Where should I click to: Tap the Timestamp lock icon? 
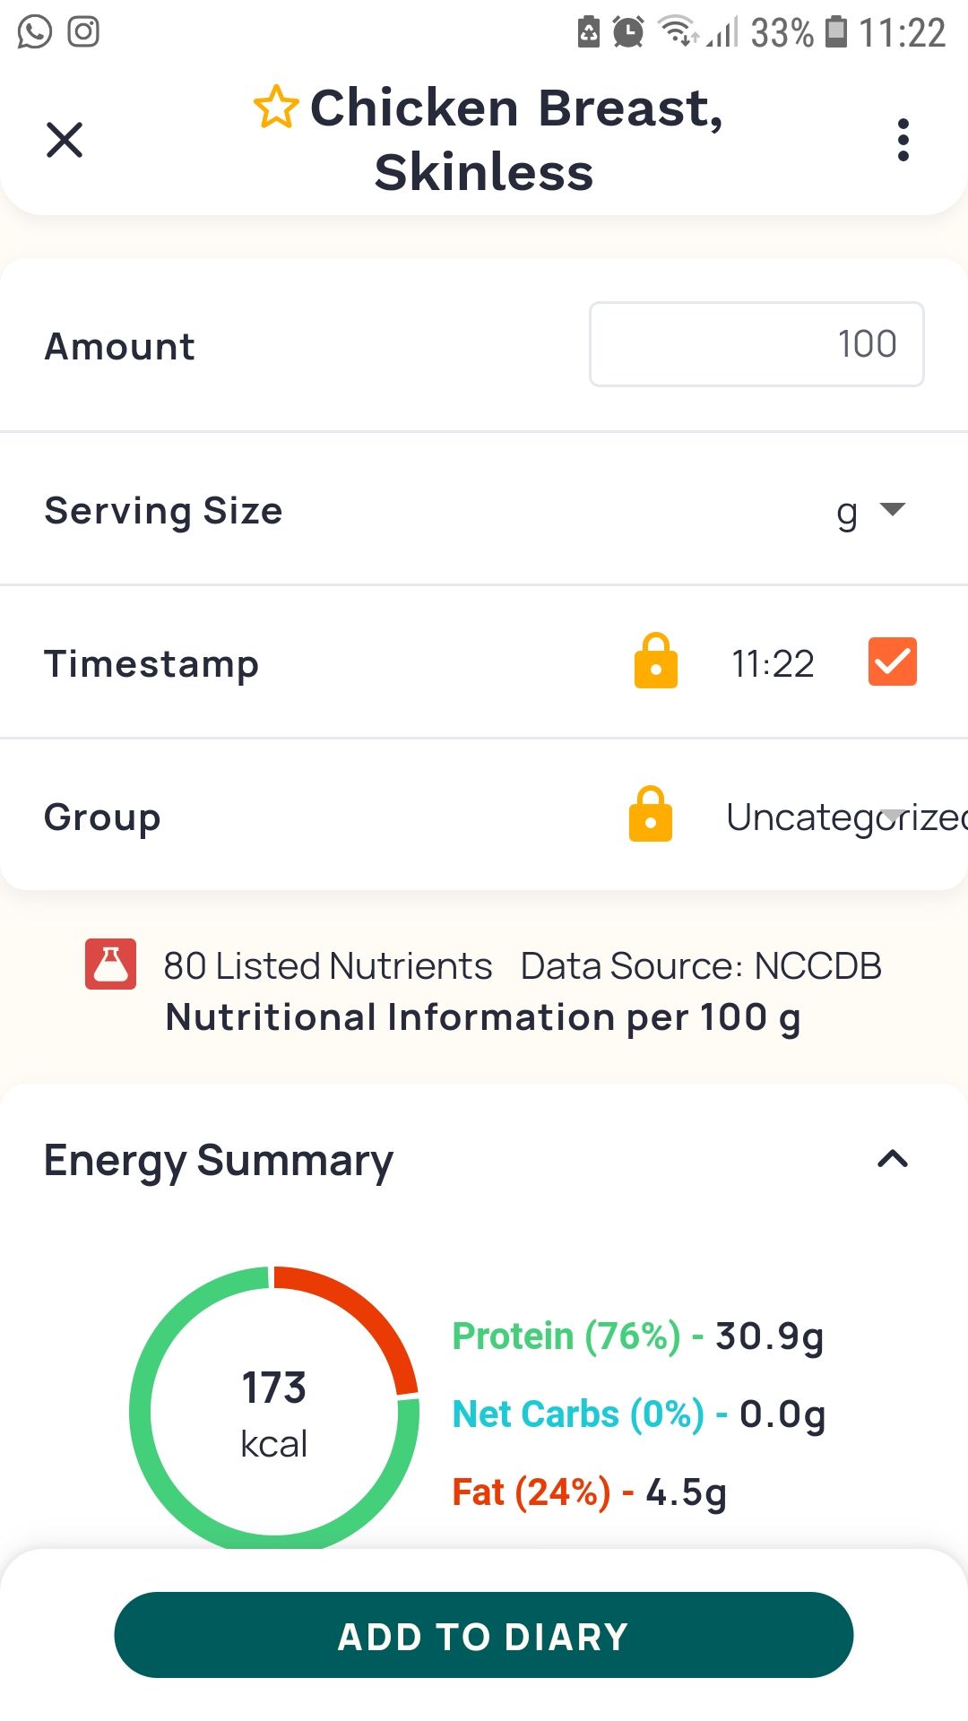656,662
